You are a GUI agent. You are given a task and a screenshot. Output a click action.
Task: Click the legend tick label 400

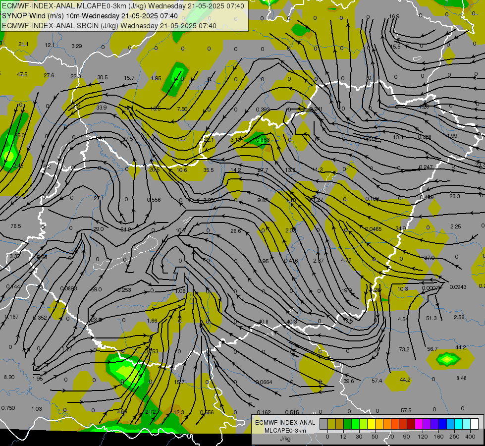(x=470, y=437)
